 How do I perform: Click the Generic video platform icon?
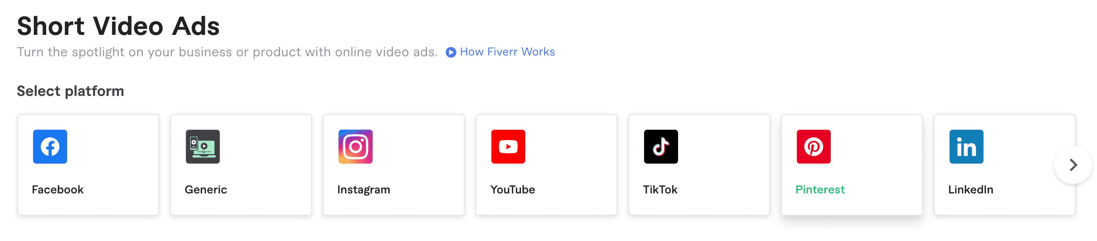pos(203,146)
